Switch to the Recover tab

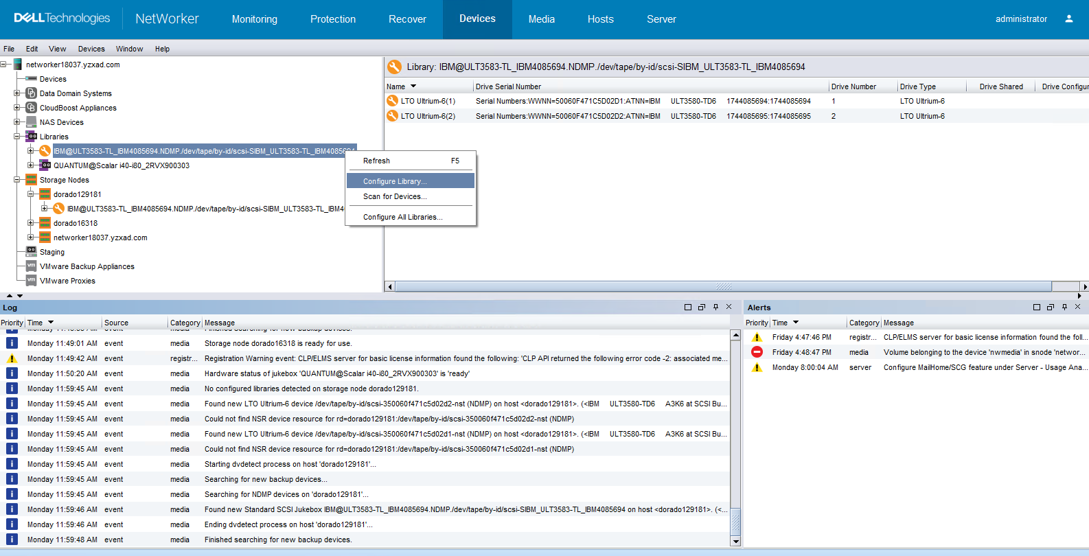pyautogui.click(x=407, y=19)
